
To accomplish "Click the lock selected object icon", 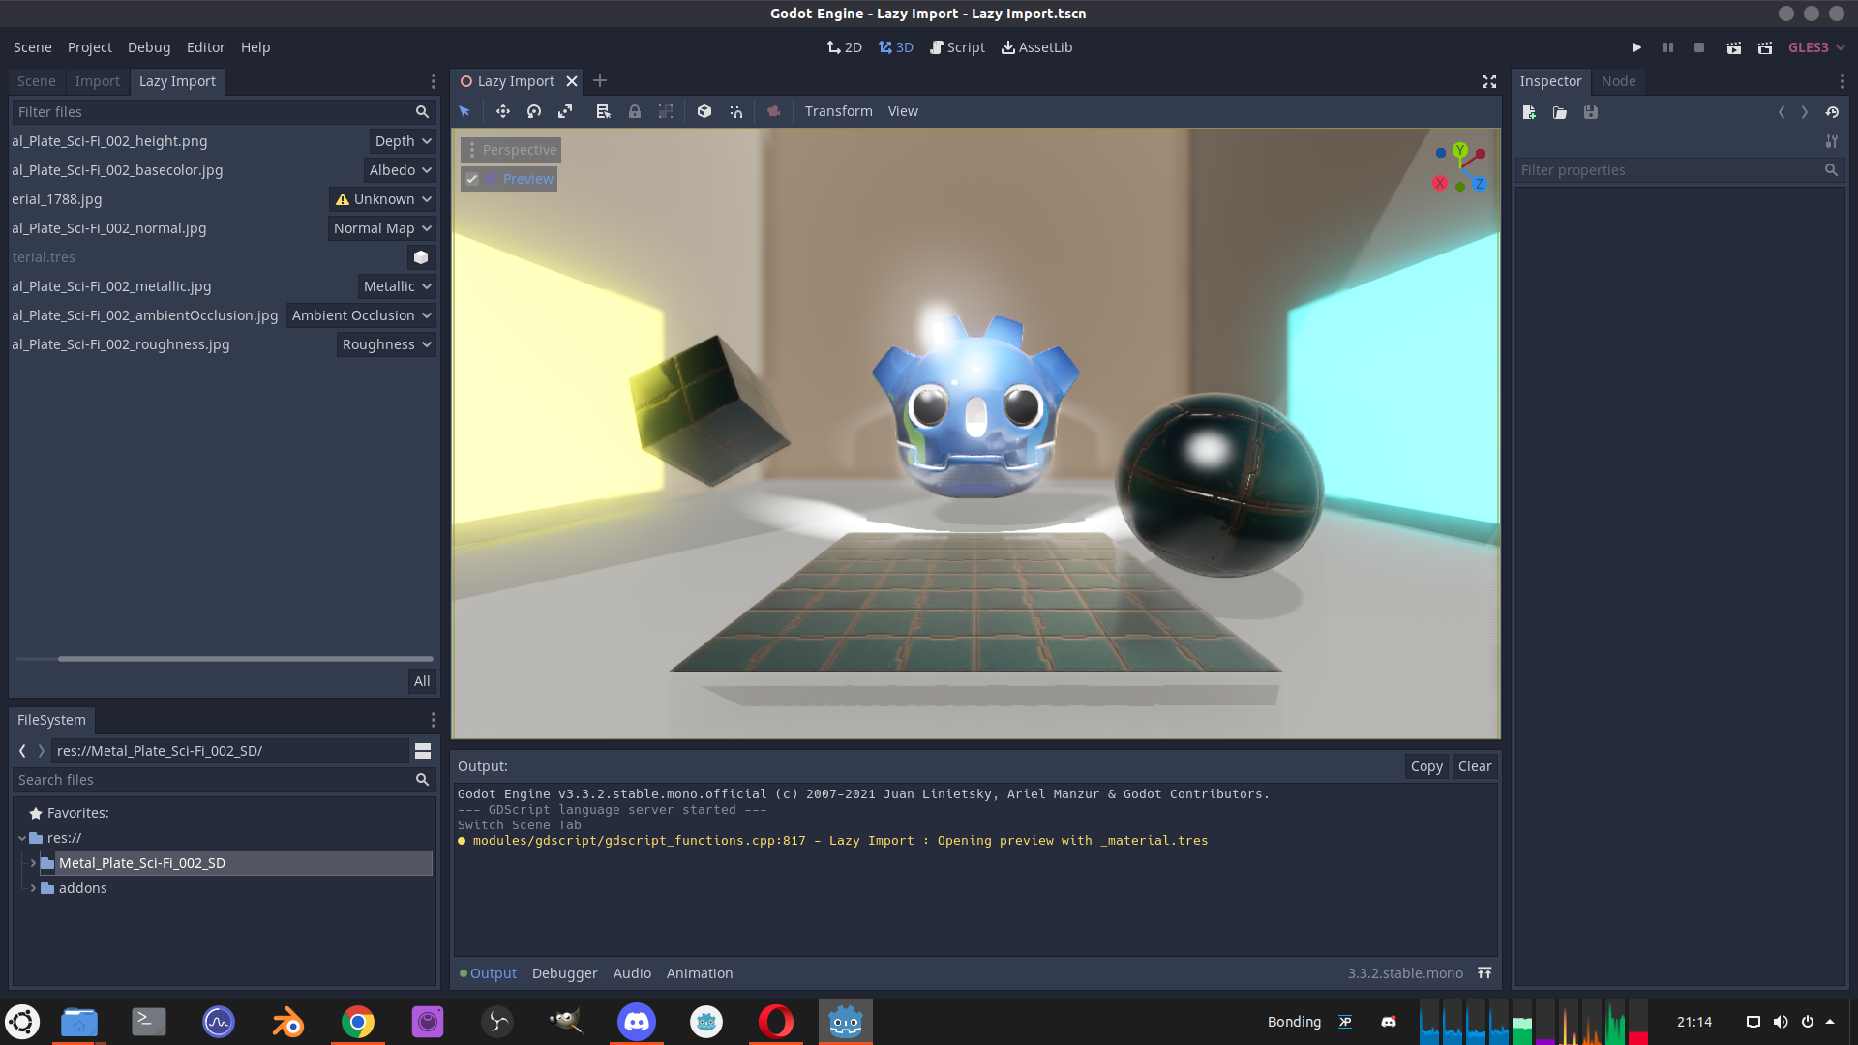I will (635, 111).
